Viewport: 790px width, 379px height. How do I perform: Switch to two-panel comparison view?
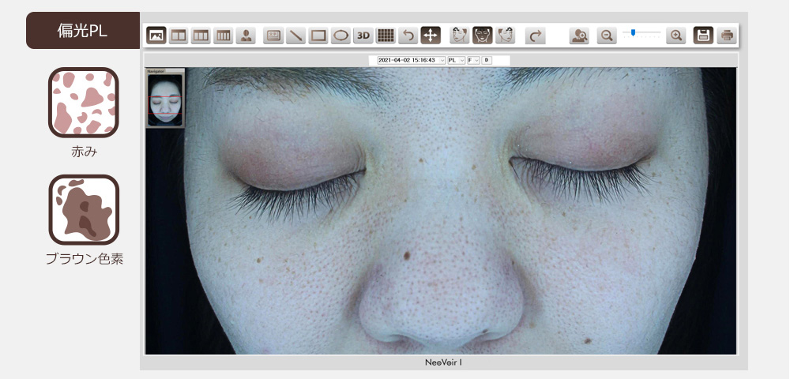point(179,36)
